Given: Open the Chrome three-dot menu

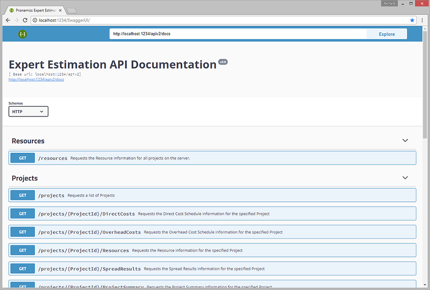Looking at the screenshot, I should (x=422, y=20).
